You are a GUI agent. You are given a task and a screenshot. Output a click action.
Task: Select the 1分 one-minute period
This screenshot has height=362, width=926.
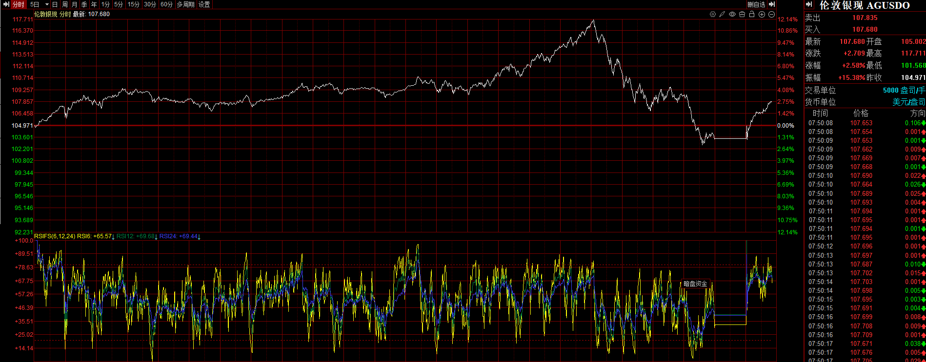tap(105, 4)
